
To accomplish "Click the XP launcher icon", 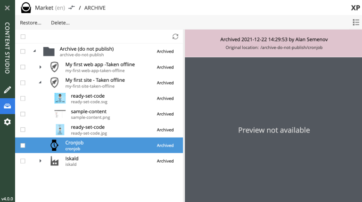I will (x=355, y=8).
